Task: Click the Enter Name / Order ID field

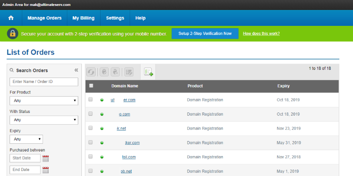Action: tap(44, 82)
